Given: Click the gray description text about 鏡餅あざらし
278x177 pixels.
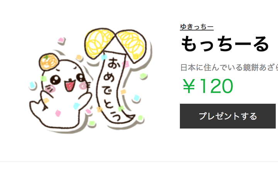Looking at the screenshot, I should coord(229,67).
